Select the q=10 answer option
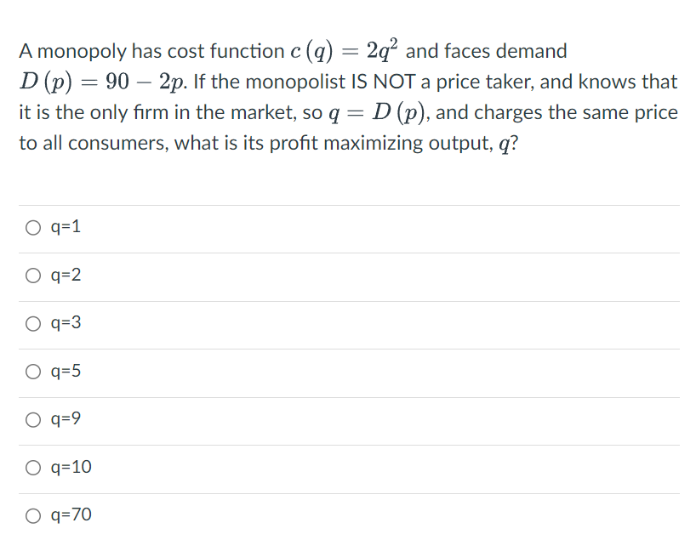696x557 pixels. (x=31, y=467)
